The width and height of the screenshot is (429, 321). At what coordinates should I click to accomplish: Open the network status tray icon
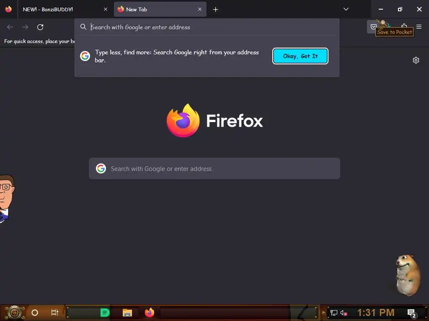pos(334,313)
